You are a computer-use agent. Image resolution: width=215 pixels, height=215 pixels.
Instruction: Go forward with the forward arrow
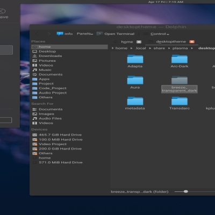pos(49,34)
